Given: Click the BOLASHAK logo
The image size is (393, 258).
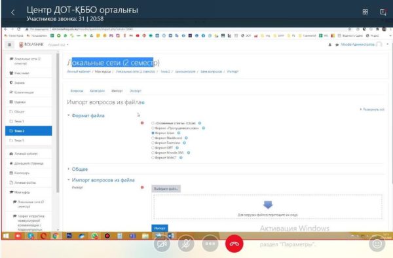Looking at the screenshot, I should tap(31, 45).
